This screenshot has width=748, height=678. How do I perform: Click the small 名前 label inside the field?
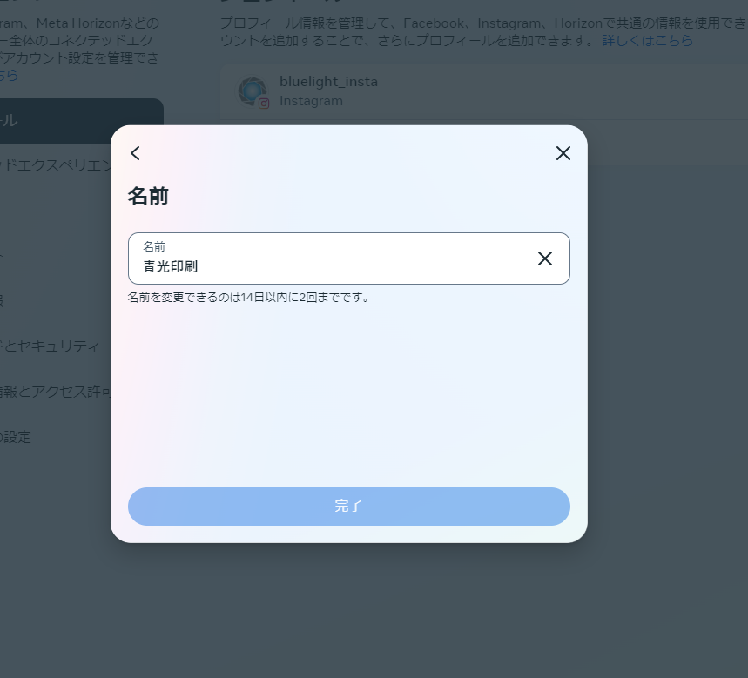tap(154, 247)
